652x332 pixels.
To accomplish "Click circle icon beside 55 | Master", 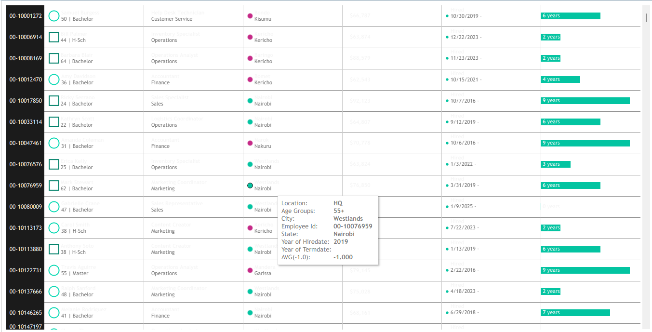I will (x=54, y=270).
